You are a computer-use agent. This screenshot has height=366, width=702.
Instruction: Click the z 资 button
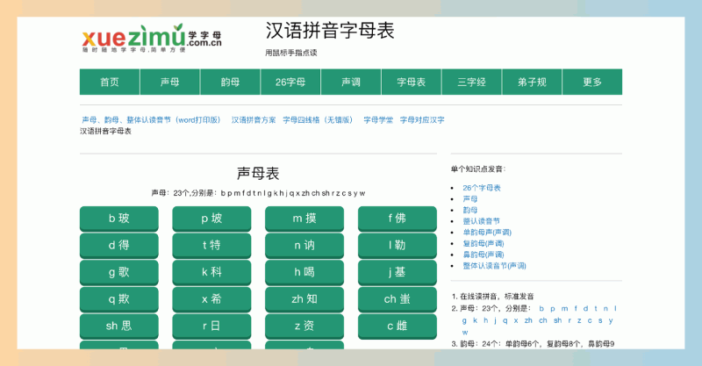pos(304,327)
